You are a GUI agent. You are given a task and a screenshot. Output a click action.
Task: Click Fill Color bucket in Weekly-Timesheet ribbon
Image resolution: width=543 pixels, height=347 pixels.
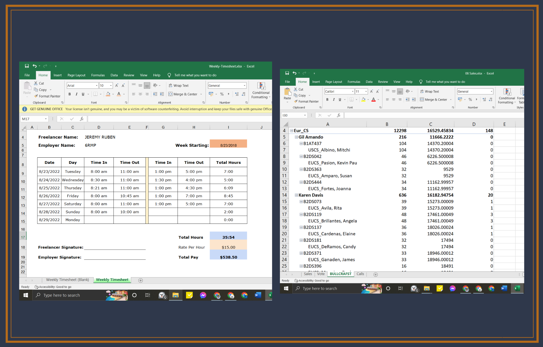[108, 94]
